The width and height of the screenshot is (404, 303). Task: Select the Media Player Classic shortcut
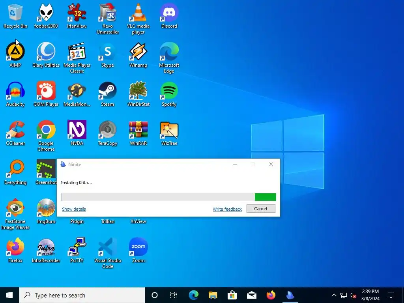[x=77, y=58]
